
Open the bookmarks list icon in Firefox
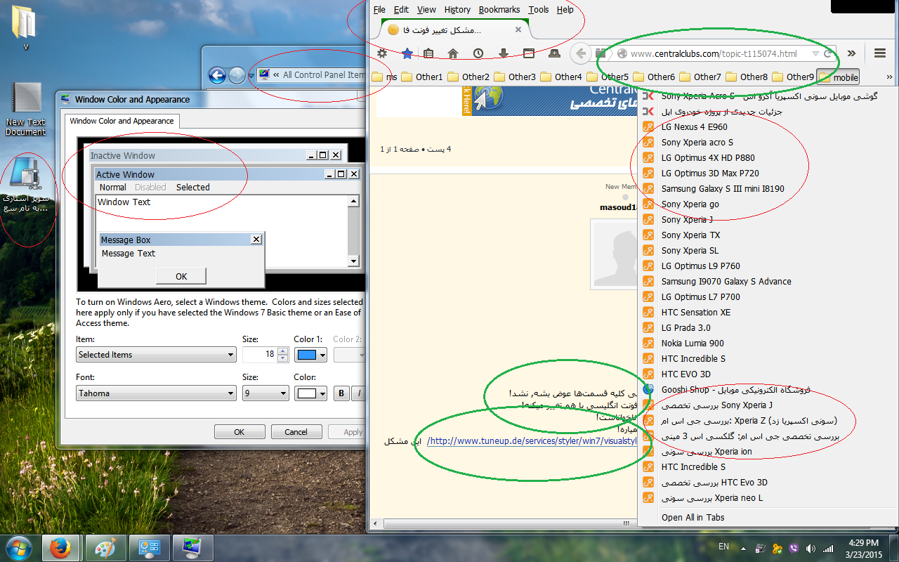tap(429, 53)
